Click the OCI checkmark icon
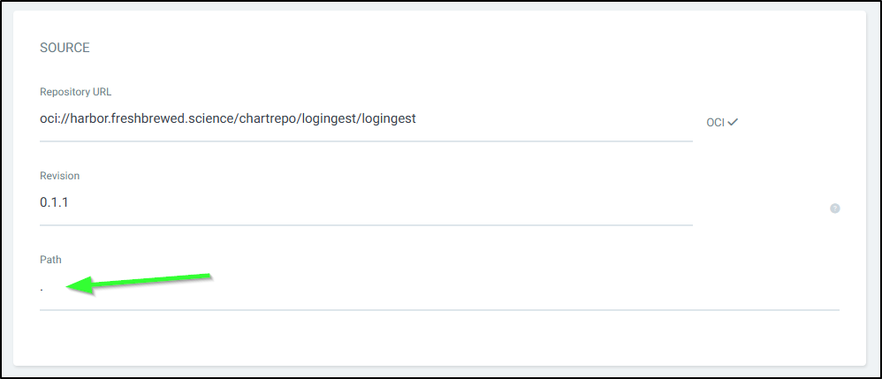The image size is (882, 379). (x=733, y=122)
